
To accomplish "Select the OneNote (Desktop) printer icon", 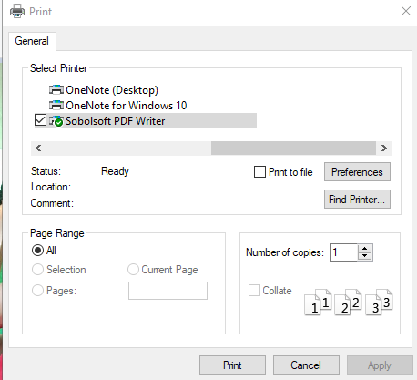I will click(56, 90).
